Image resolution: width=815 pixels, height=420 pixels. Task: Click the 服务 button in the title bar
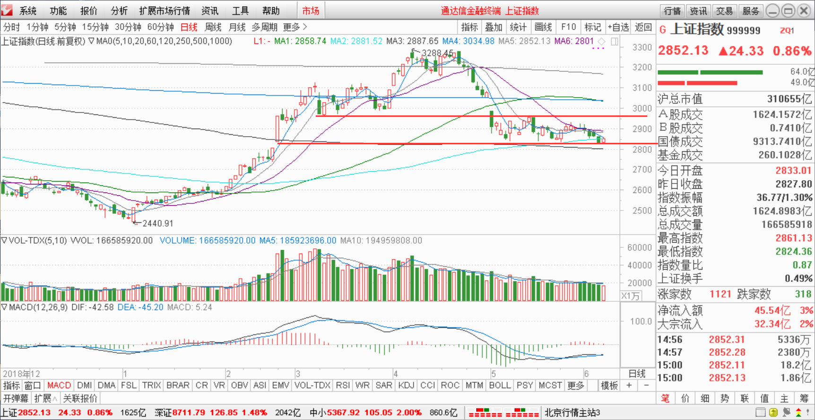pos(750,11)
